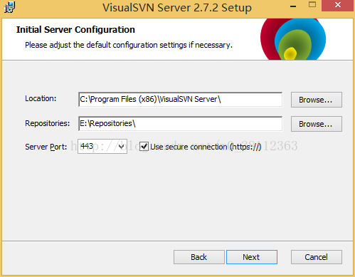Cancel the installation
The height and width of the screenshot is (277, 355).
[317, 257]
